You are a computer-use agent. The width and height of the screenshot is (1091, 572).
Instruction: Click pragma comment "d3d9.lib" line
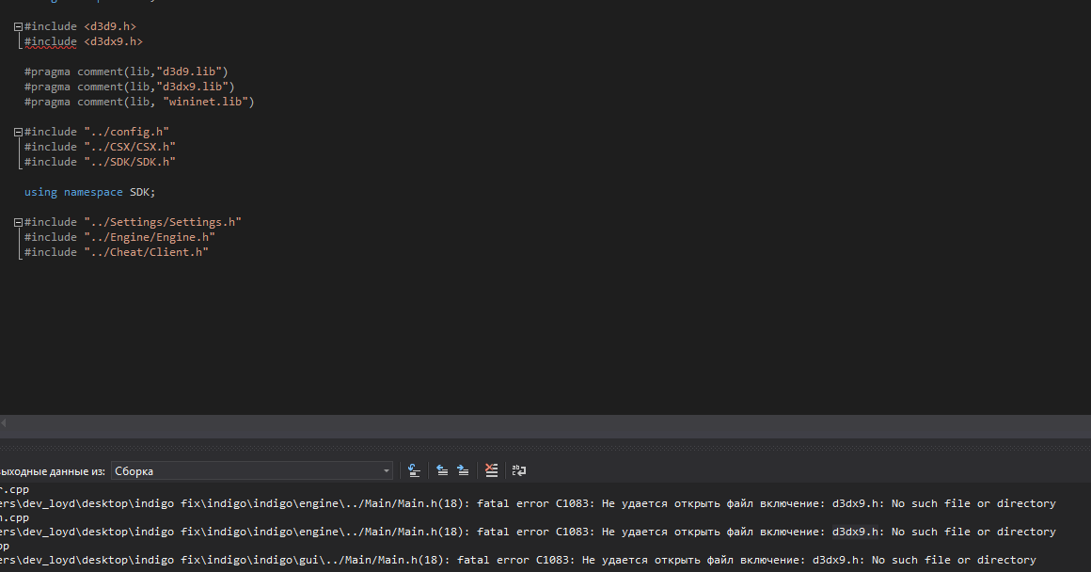pyautogui.click(x=126, y=71)
